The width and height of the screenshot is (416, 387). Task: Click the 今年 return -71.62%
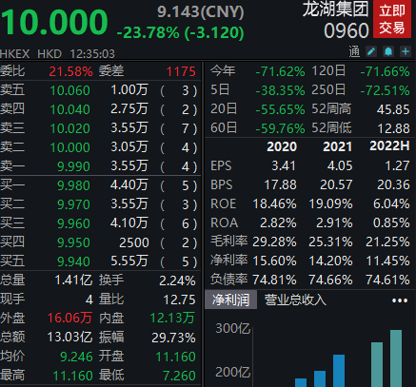pyautogui.click(x=280, y=71)
